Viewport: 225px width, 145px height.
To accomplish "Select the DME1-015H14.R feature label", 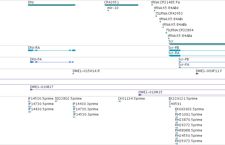I will tap(86, 71).
